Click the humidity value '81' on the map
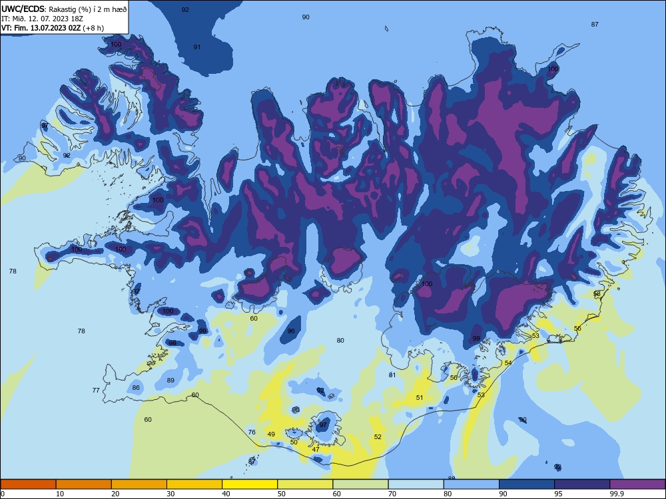Image resolution: width=666 pixels, height=499 pixels. click(x=392, y=375)
